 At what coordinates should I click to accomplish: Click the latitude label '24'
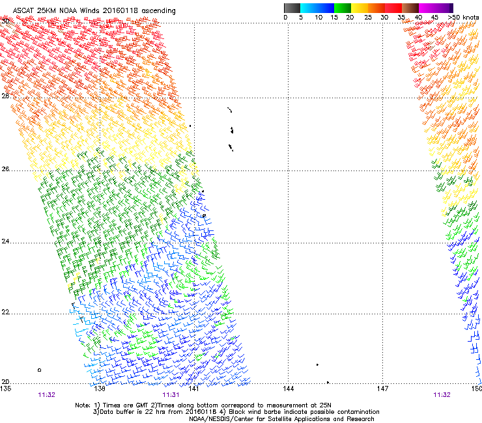5,241
